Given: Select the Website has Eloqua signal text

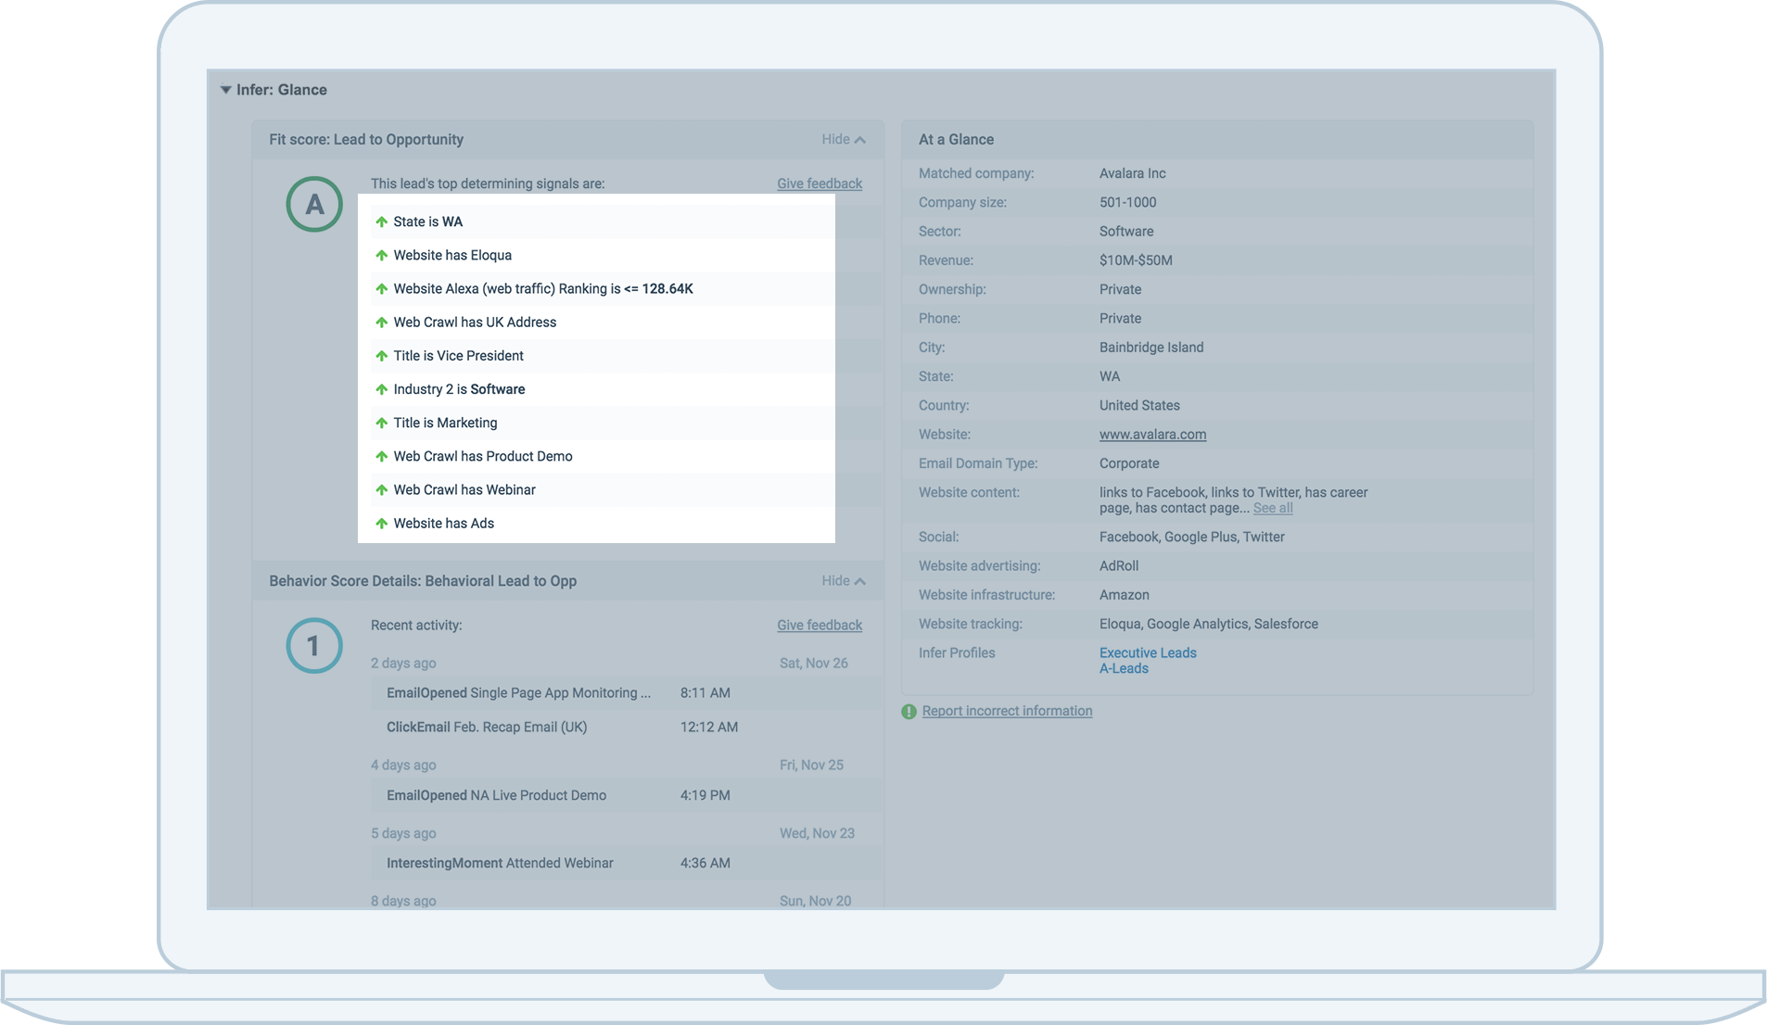Looking at the screenshot, I should [452, 255].
